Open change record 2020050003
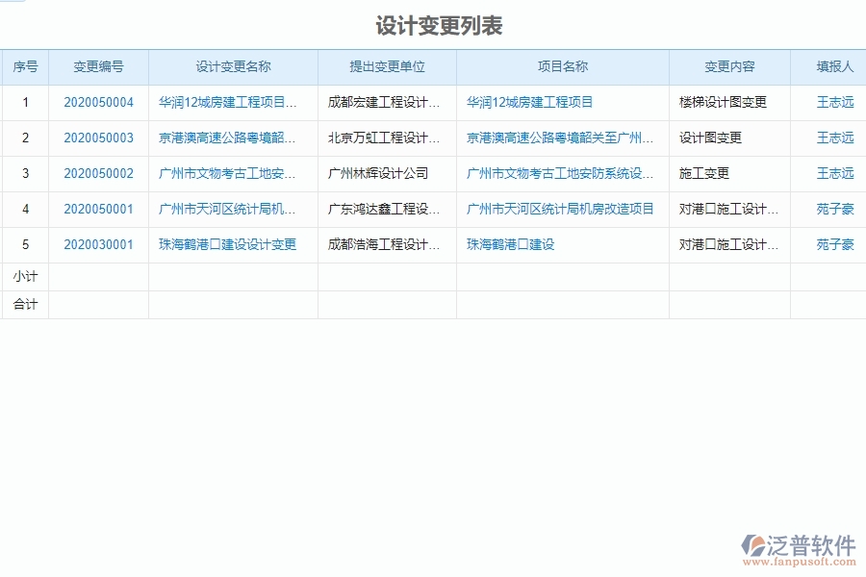The image size is (866, 577). click(98, 138)
